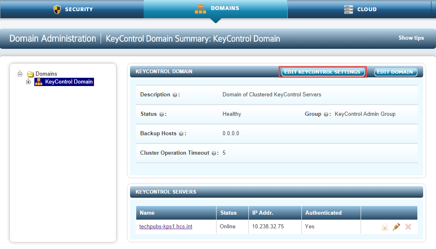Click the Name column header
This screenshot has width=436, height=249.
pyautogui.click(x=176, y=213)
